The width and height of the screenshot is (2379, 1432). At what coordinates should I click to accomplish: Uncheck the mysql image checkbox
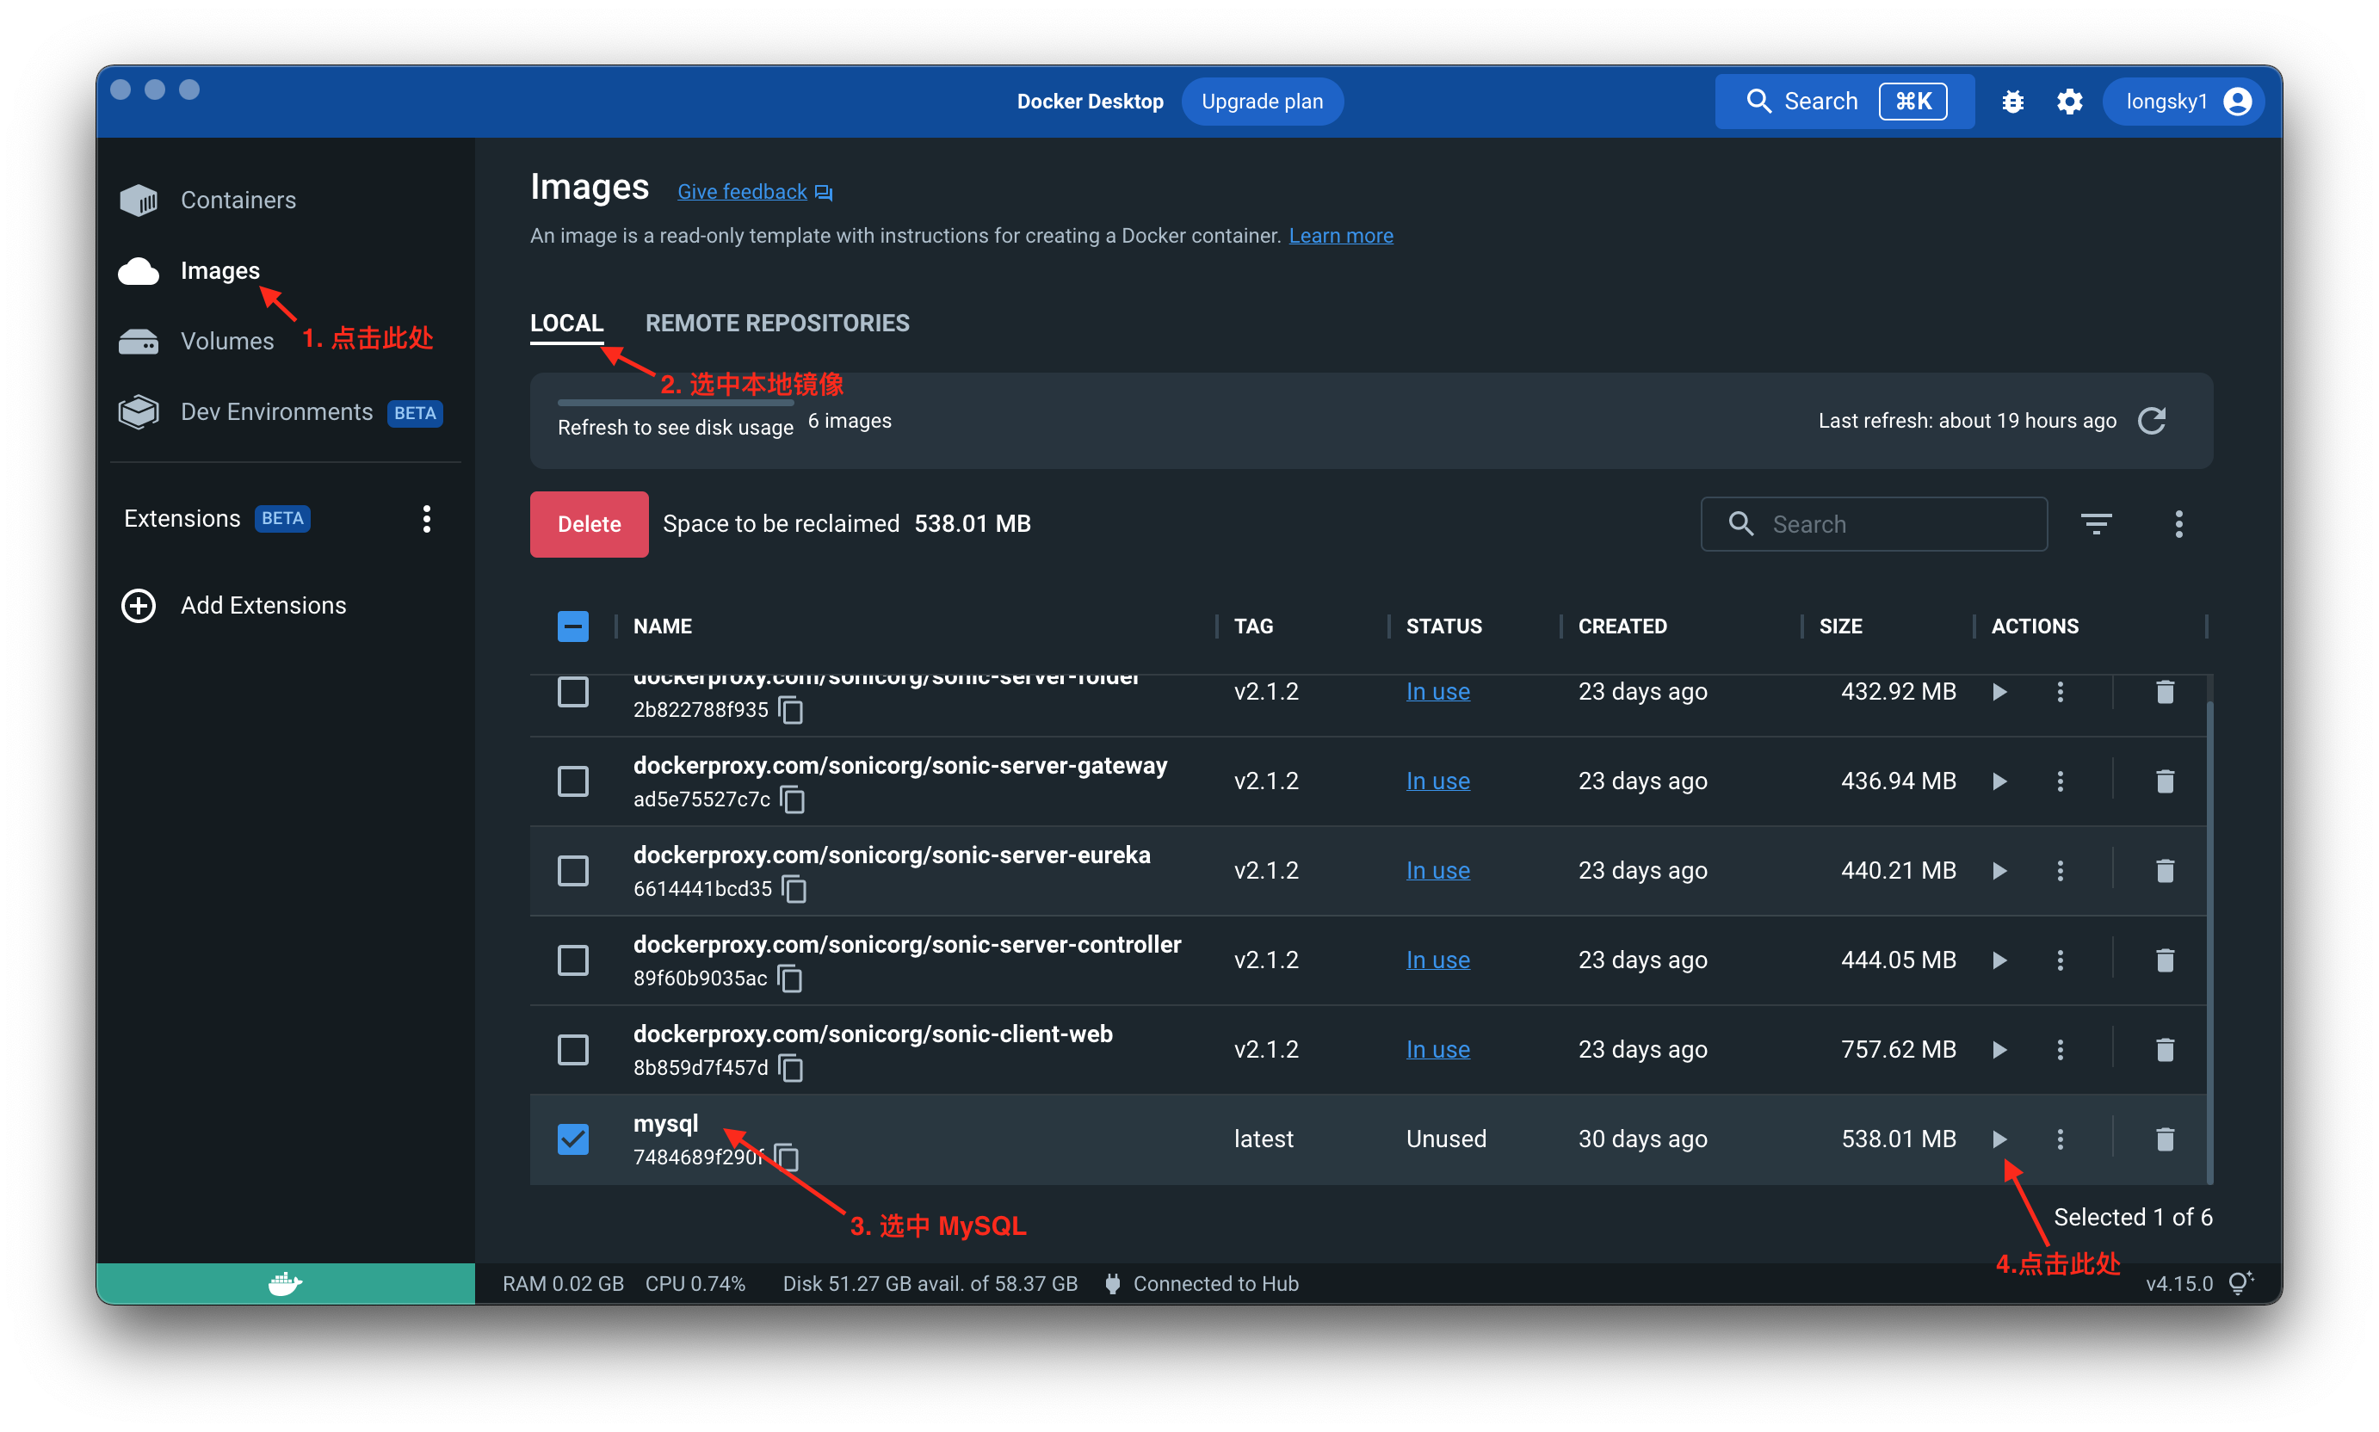572,1139
